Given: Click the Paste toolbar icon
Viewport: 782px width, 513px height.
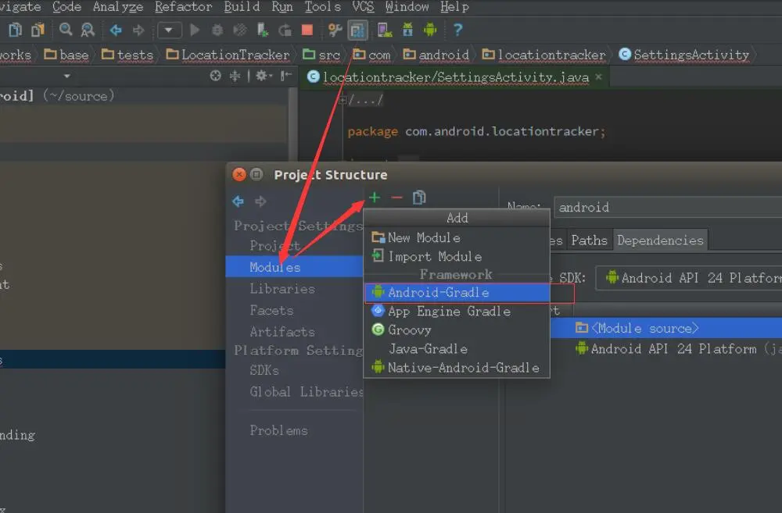Looking at the screenshot, I should pyautogui.click(x=38, y=30).
